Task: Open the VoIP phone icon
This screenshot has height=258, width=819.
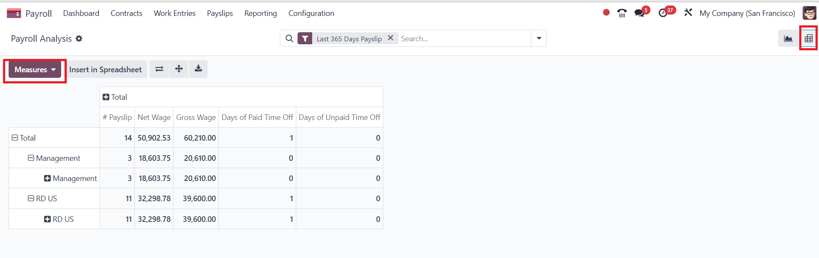Action: [x=622, y=13]
